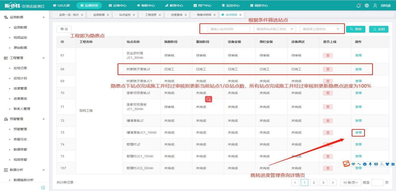The width and height of the screenshot is (396, 191).
Task: Open the 请选择站点施工状态 dropdown
Action: point(275,29)
